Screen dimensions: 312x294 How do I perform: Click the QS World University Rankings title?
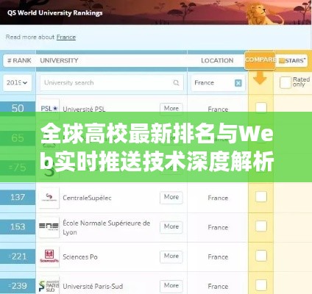click(55, 13)
